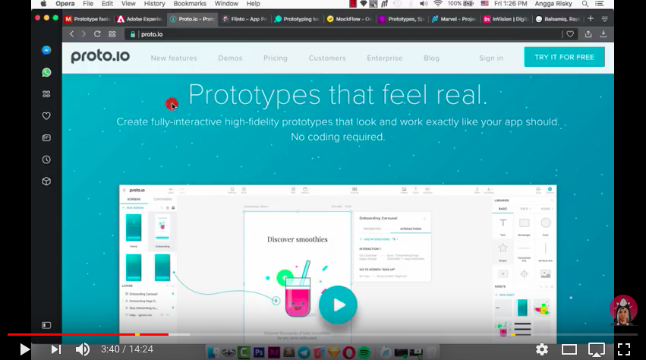Switch to theater mode
This screenshot has height=360, width=646.
click(569, 349)
